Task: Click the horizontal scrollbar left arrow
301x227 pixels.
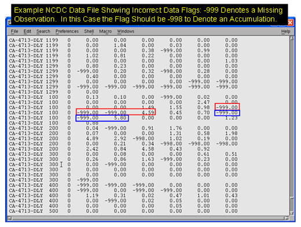Action: click(9, 218)
